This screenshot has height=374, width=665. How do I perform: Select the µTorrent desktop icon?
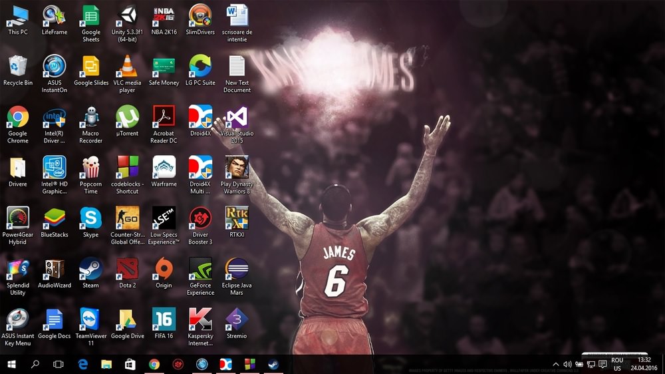pyautogui.click(x=127, y=117)
